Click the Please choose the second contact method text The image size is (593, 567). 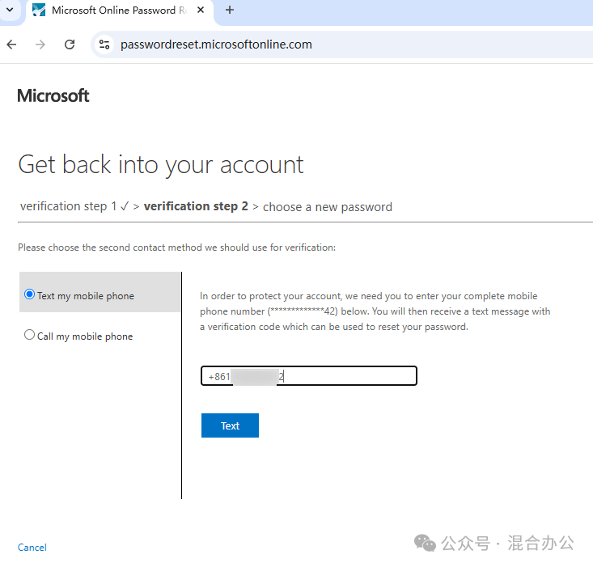coord(176,248)
